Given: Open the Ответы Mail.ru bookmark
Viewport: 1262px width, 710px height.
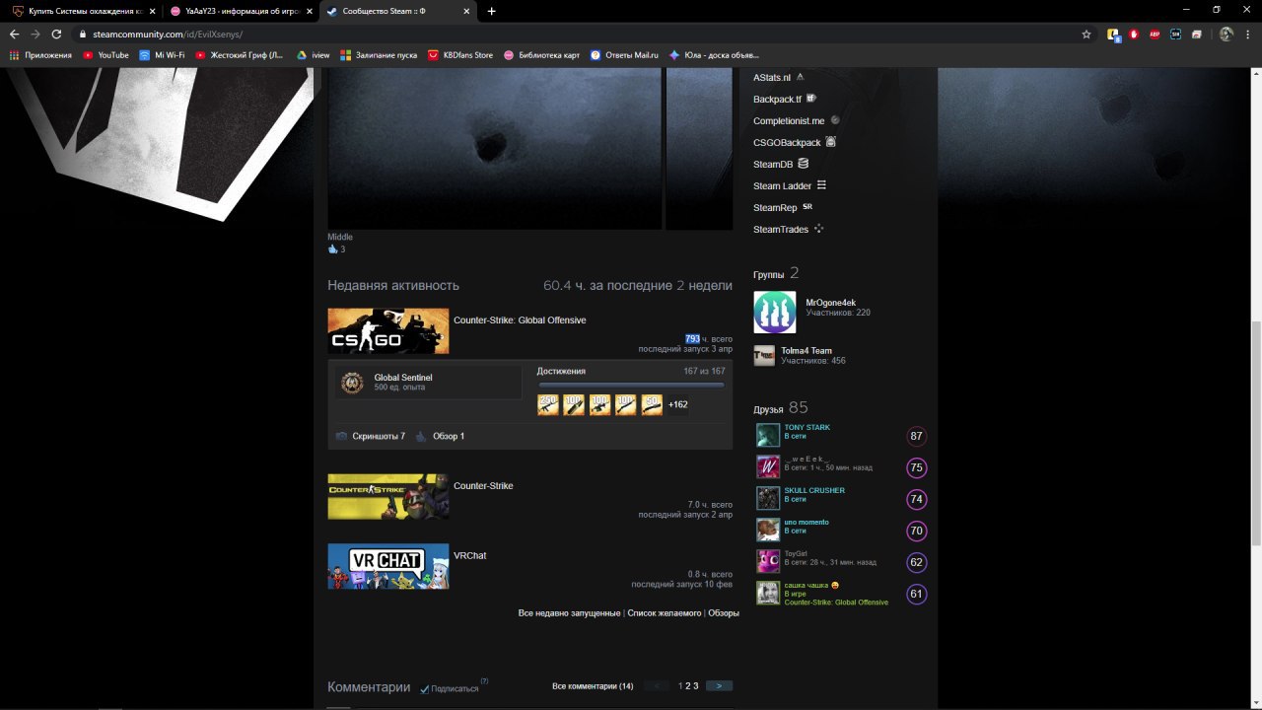Looking at the screenshot, I should click(x=624, y=55).
